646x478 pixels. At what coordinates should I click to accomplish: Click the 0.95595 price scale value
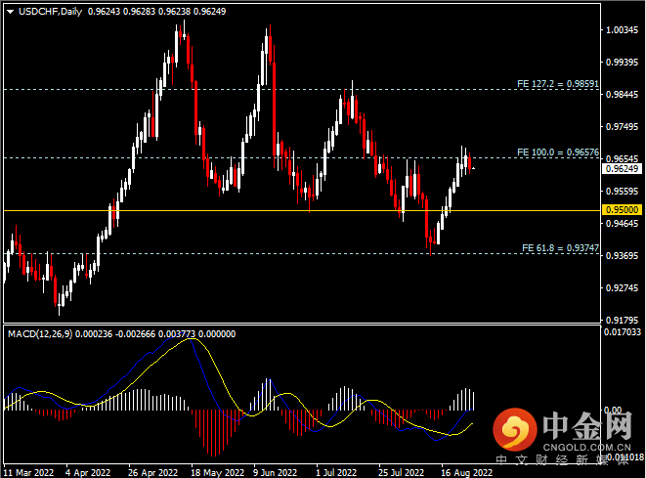click(623, 192)
